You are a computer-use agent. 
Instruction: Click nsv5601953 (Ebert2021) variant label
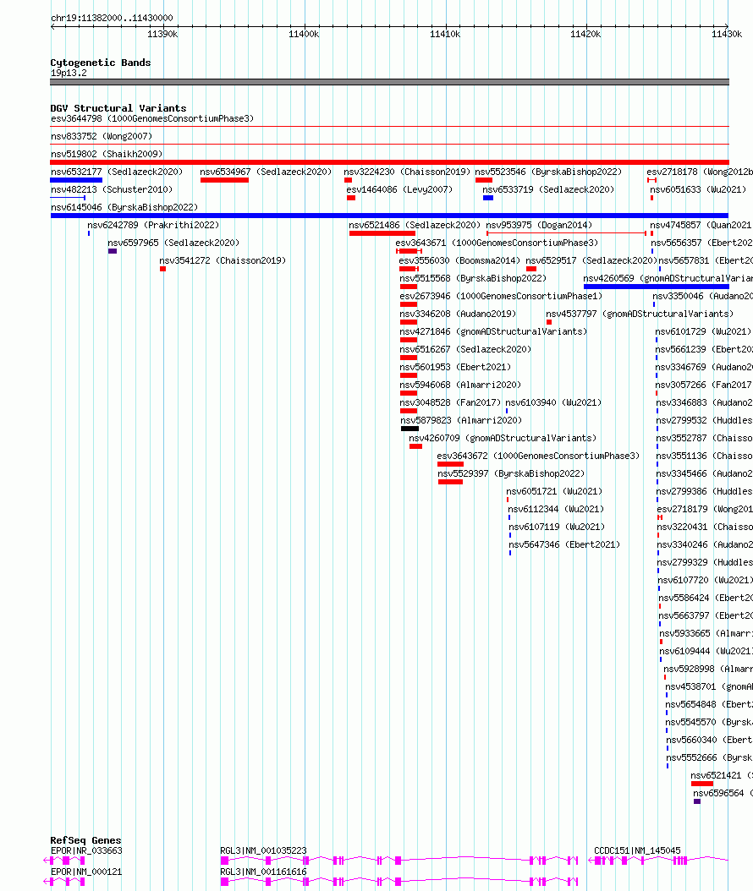455,367
